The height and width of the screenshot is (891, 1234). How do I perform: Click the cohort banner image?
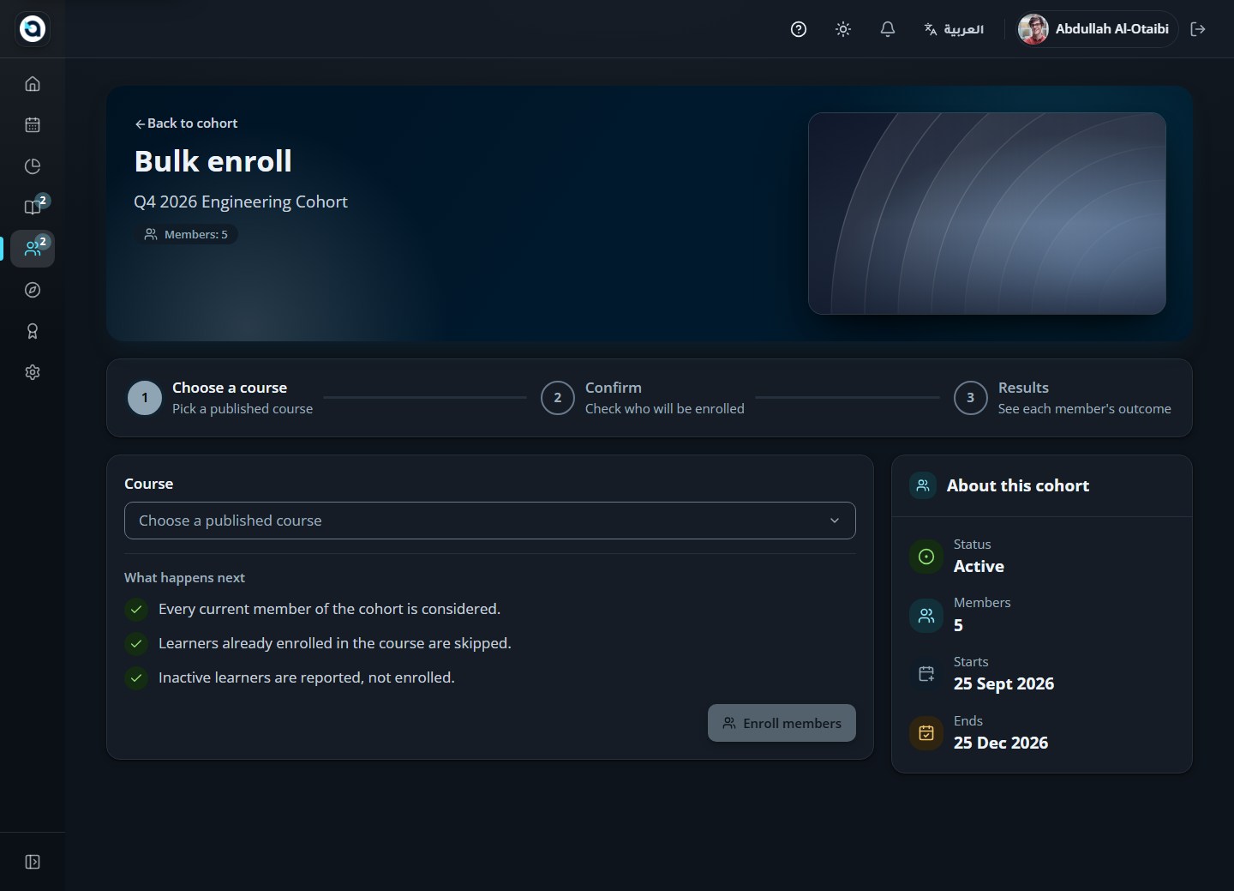[x=987, y=214]
